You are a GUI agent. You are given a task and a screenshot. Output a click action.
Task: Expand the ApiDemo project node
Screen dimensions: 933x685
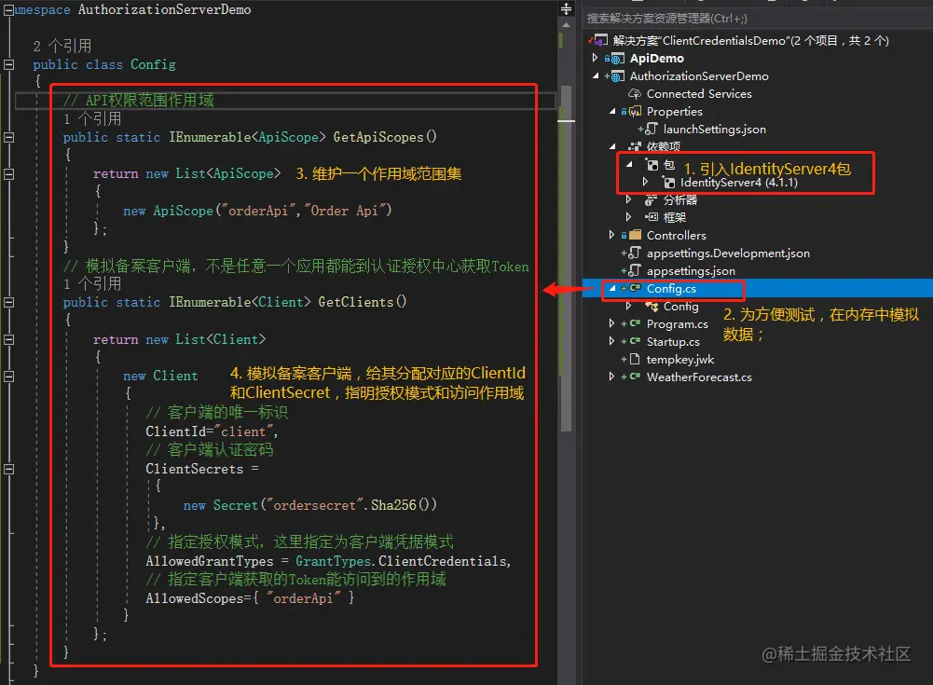(x=595, y=58)
